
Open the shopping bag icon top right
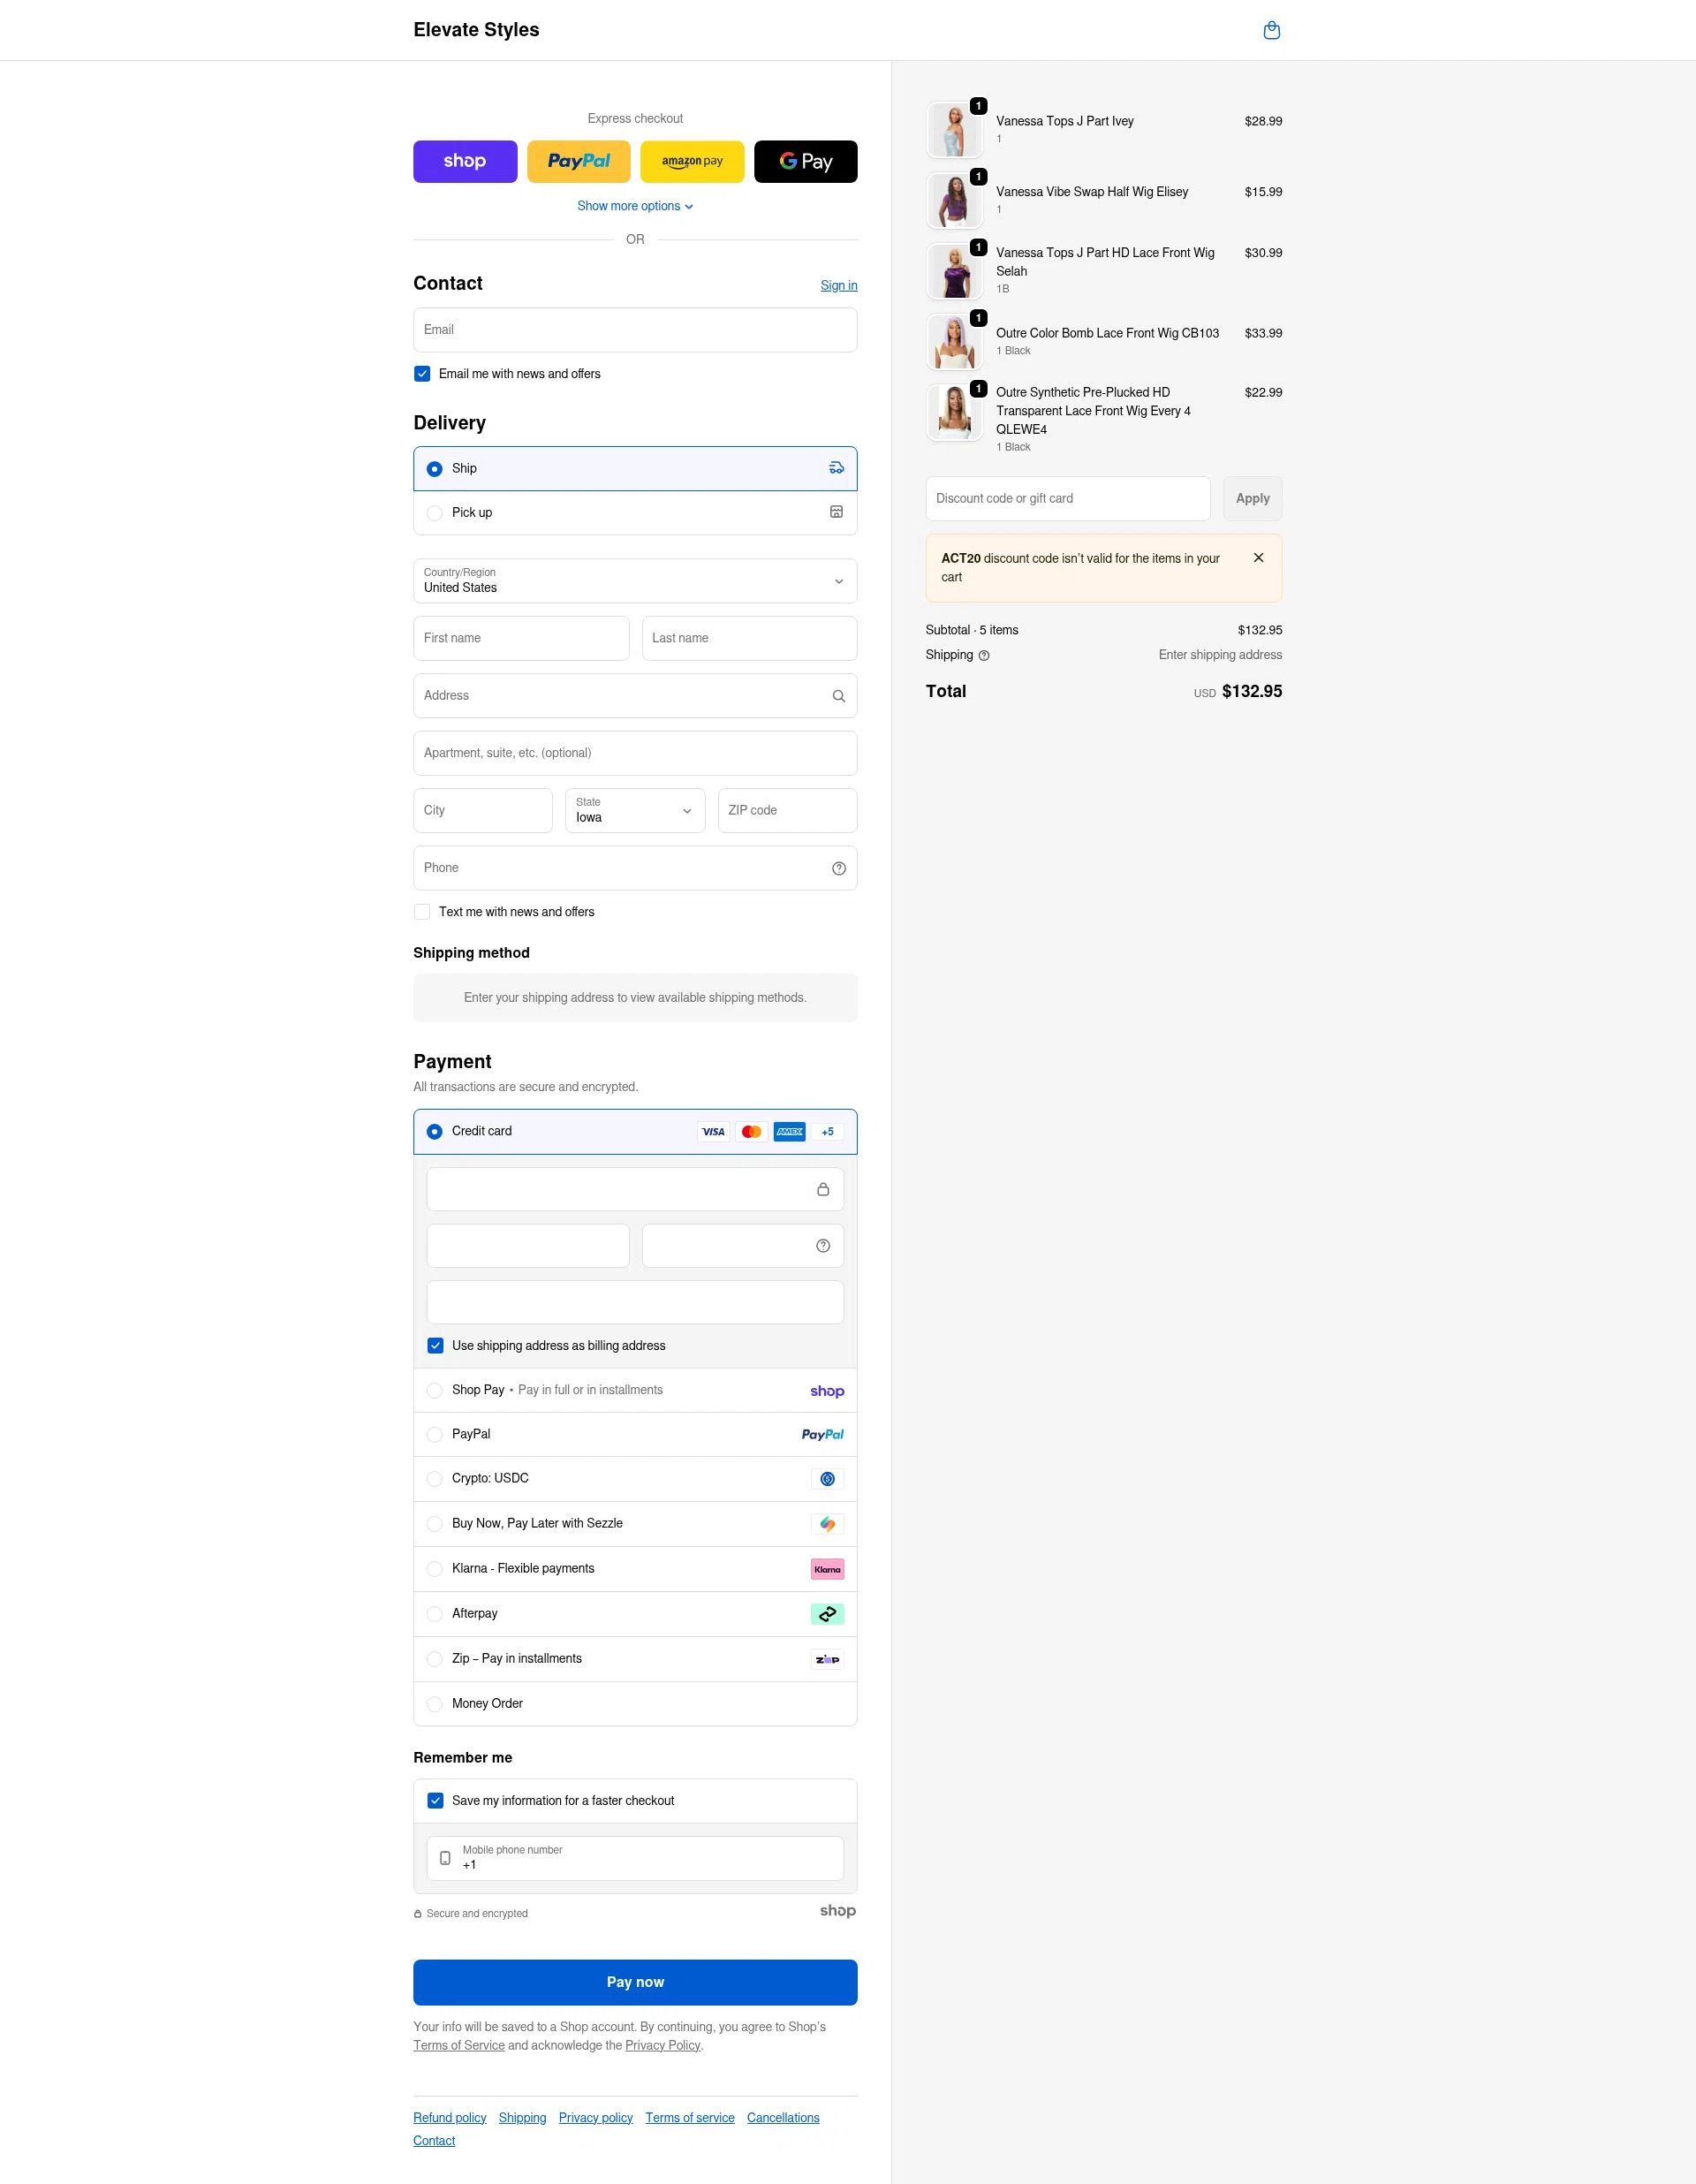[1272, 30]
